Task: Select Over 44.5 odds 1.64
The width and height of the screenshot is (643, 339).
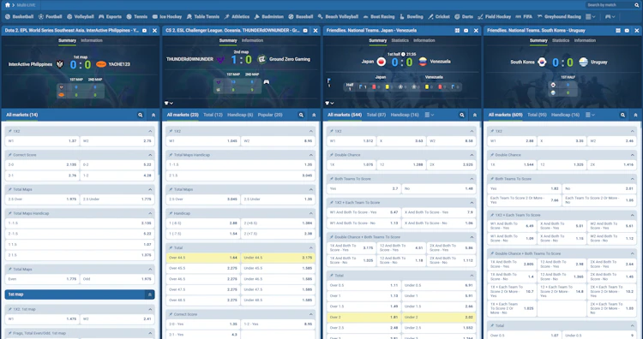Action: (203, 258)
